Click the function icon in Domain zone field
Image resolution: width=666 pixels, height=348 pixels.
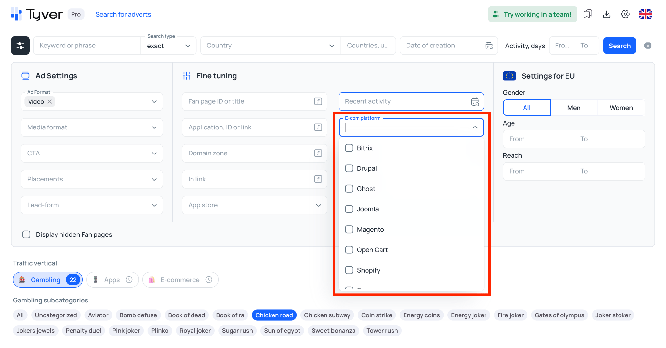(318, 153)
